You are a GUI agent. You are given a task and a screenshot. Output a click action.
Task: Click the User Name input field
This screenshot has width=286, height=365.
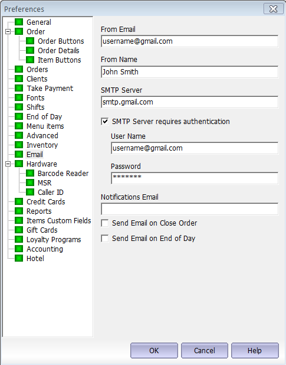click(195, 148)
